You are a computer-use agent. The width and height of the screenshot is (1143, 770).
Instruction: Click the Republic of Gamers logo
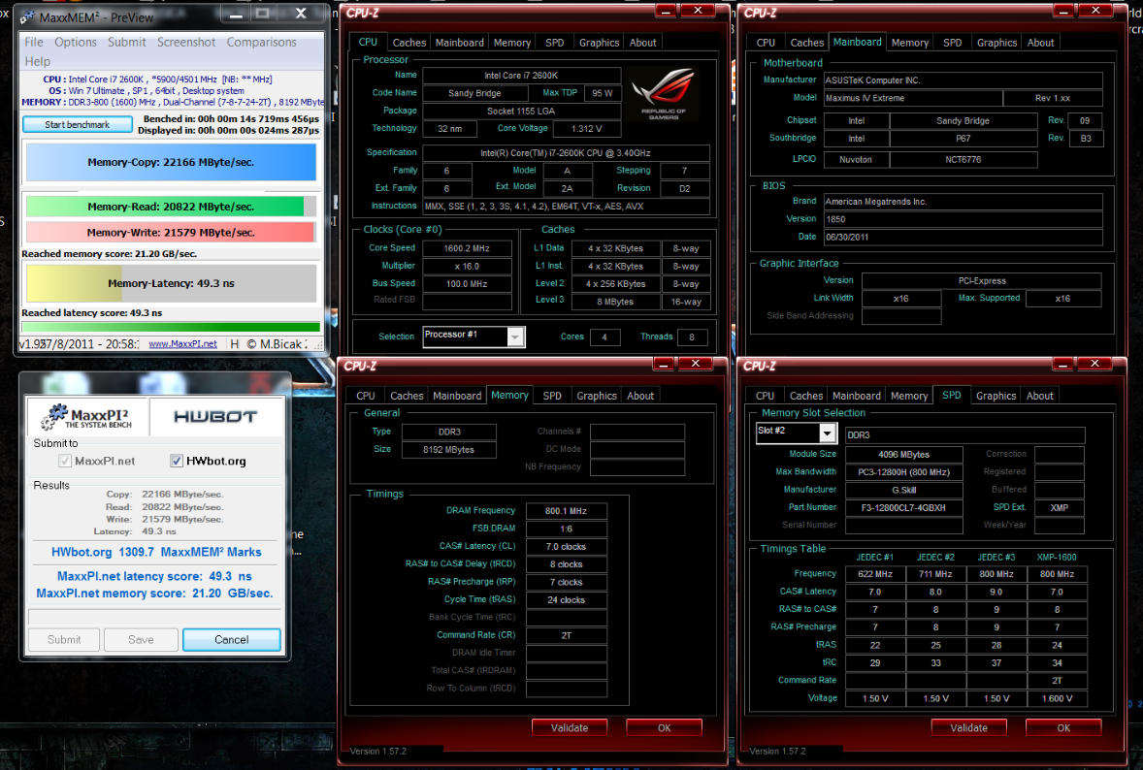click(664, 93)
